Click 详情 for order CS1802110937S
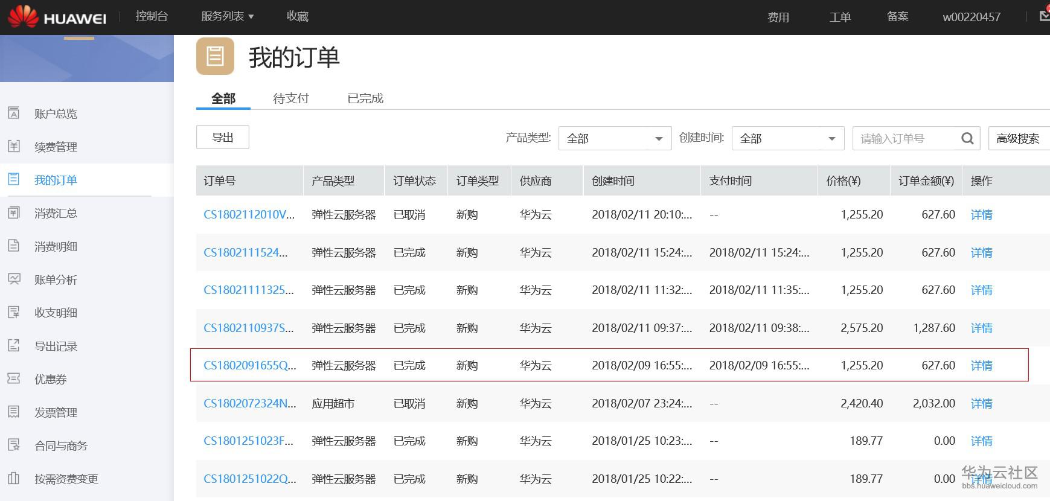 pos(982,328)
